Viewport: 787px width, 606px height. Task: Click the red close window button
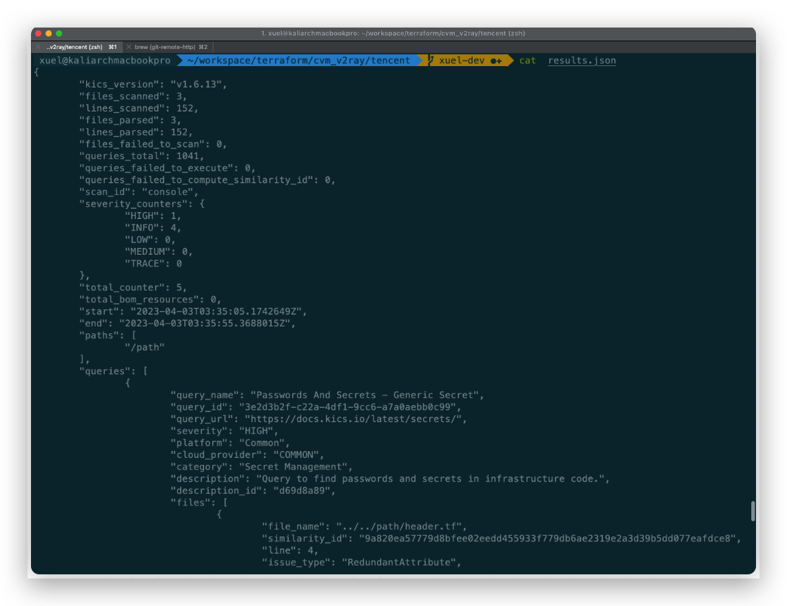tap(38, 33)
